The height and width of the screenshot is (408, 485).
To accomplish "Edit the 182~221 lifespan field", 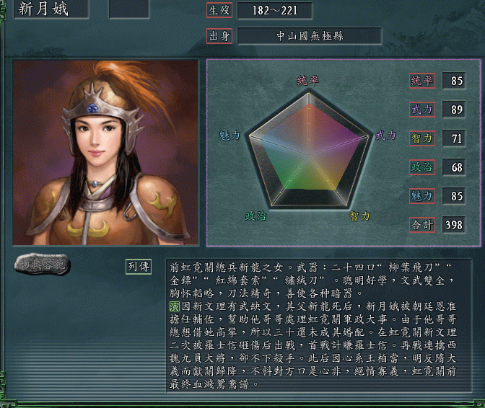I will coord(275,11).
